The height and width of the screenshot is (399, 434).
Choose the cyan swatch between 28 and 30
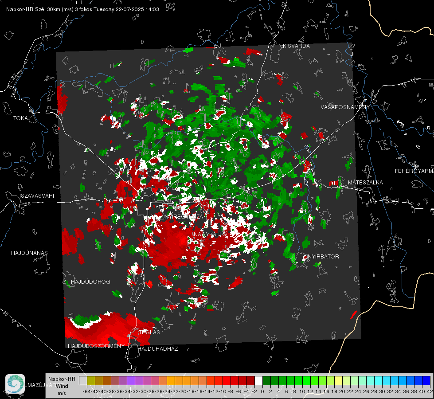[379, 380]
